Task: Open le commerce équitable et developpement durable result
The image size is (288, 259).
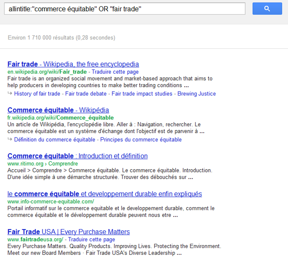Action: (105, 194)
